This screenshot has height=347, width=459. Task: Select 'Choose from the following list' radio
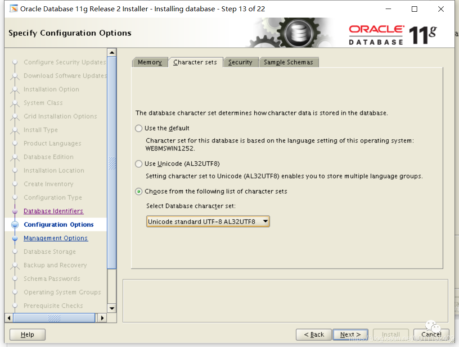139,192
